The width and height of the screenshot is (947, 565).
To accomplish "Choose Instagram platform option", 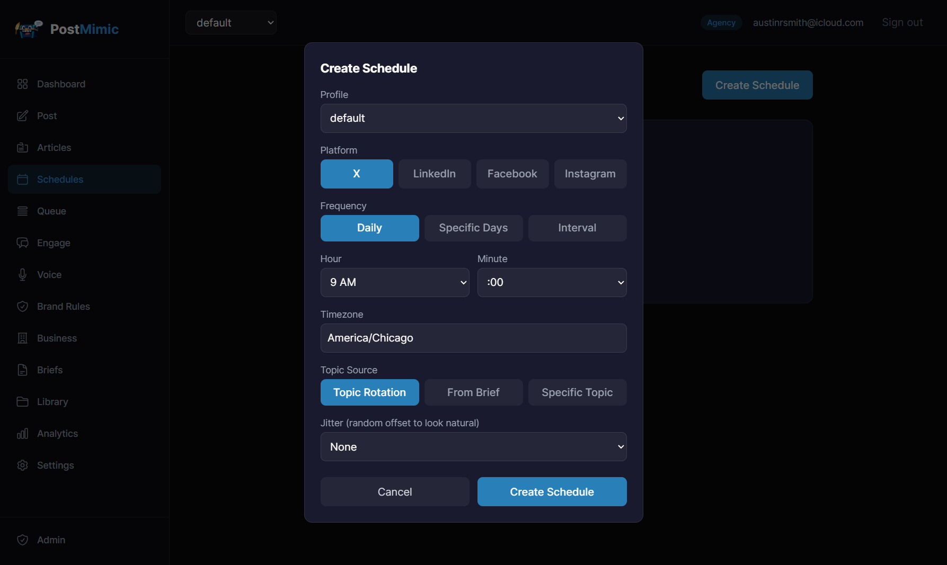I will pos(590,174).
